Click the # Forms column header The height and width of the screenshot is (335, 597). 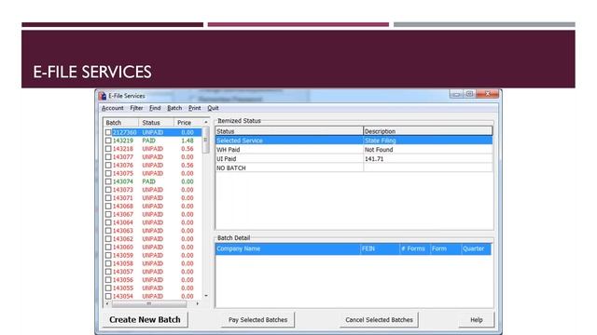(414, 248)
